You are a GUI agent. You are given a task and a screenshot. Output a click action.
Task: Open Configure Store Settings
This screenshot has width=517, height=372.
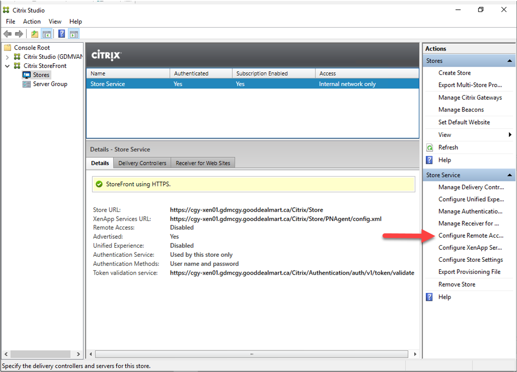(471, 260)
